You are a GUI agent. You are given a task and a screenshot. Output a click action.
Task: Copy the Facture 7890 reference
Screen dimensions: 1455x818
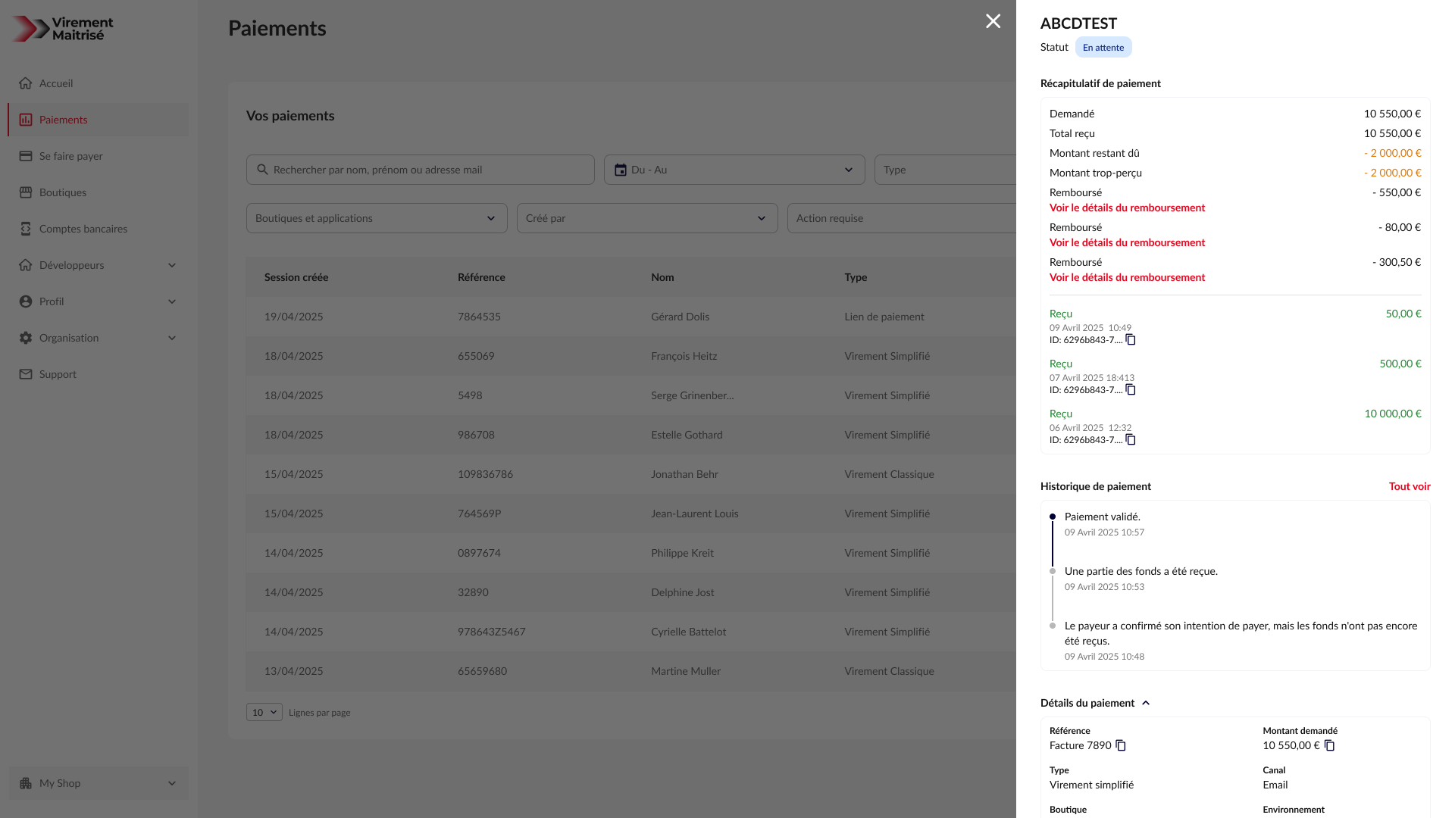coord(1121,745)
